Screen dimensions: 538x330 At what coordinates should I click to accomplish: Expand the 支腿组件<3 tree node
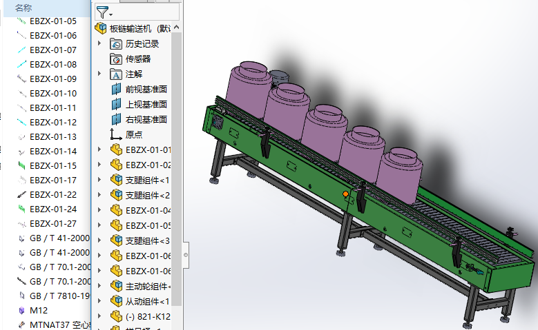[99, 240]
